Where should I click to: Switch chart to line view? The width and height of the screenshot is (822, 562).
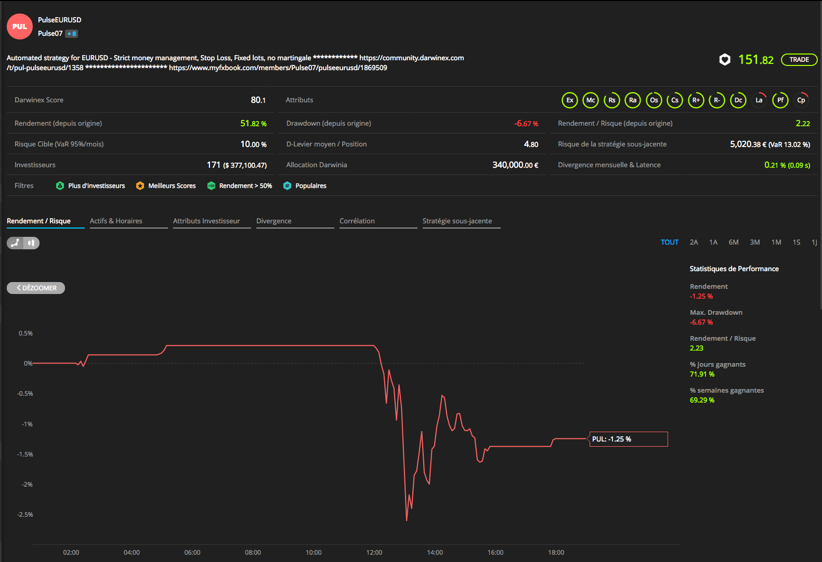(15, 243)
